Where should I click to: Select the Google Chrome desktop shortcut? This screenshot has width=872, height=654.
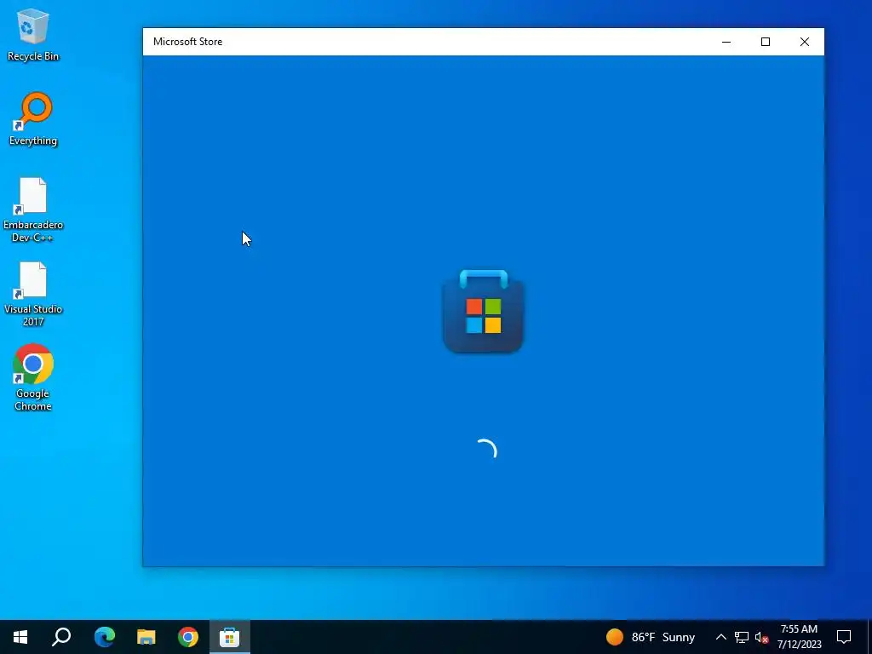[x=33, y=377]
